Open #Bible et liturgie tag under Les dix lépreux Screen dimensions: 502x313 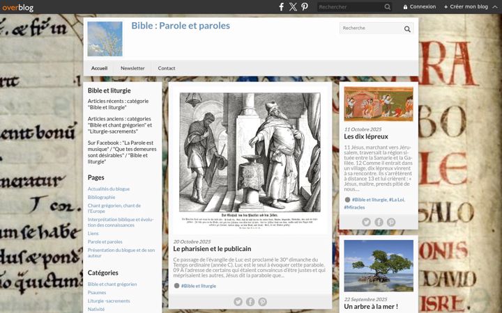click(370, 200)
